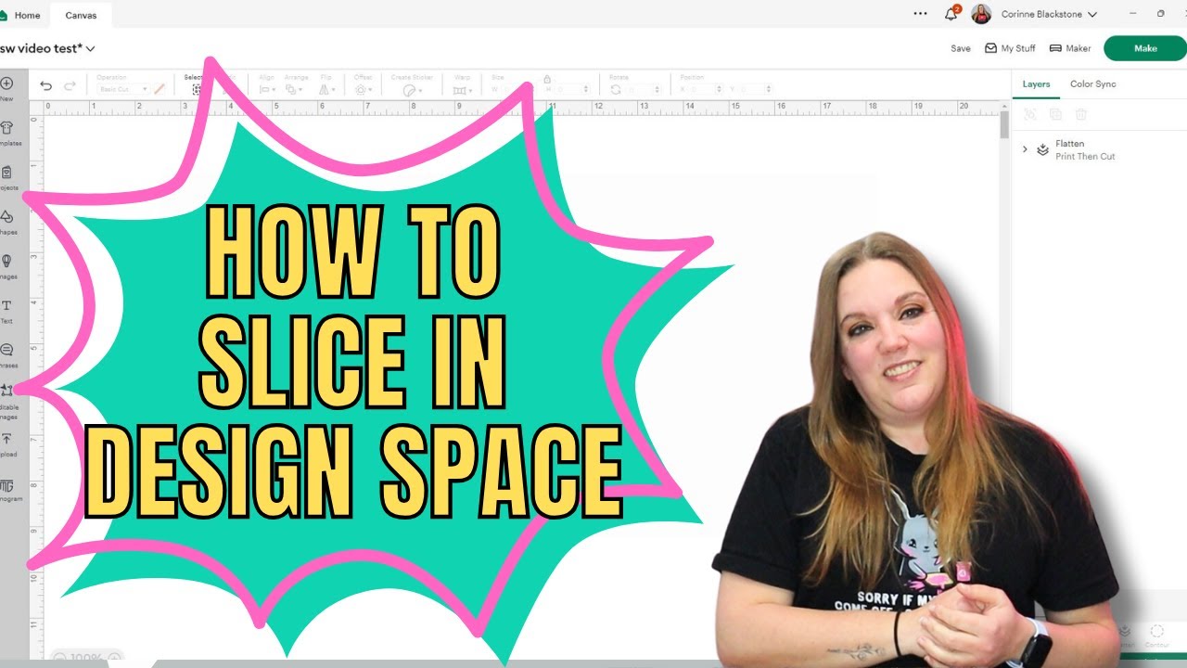The width and height of the screenshot is (1187, 668).
Task: Select the Canvas tab
Action: (82, 15)
